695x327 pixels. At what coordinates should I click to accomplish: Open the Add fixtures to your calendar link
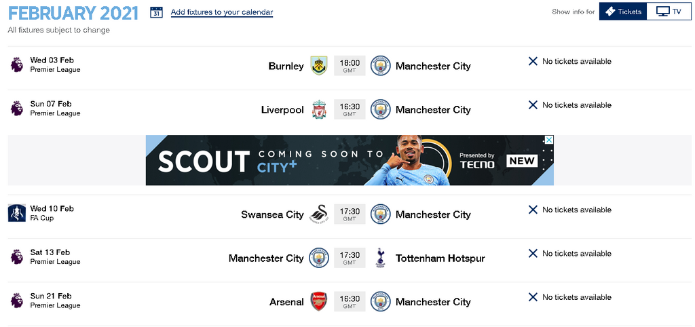click(221, 12)
